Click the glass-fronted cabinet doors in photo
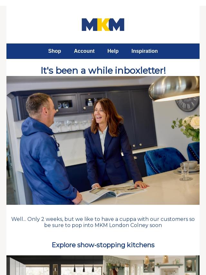The image size is (206, 275). click(x=78, y=103)
